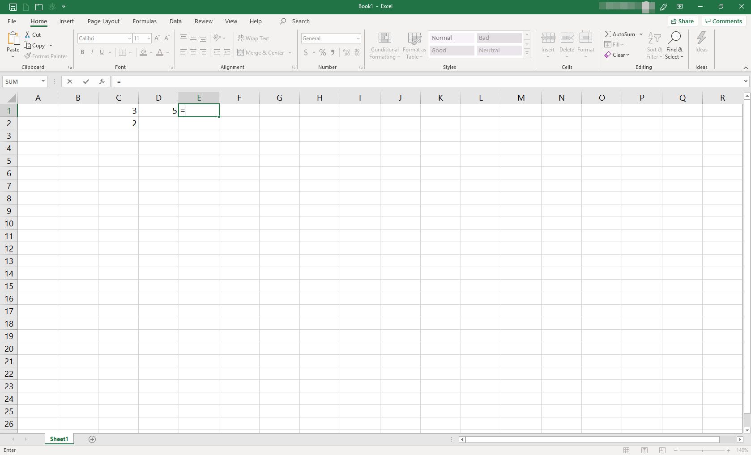Click the Comments button
Viewport: 751px width, 455px height.
tap(724, 21)
